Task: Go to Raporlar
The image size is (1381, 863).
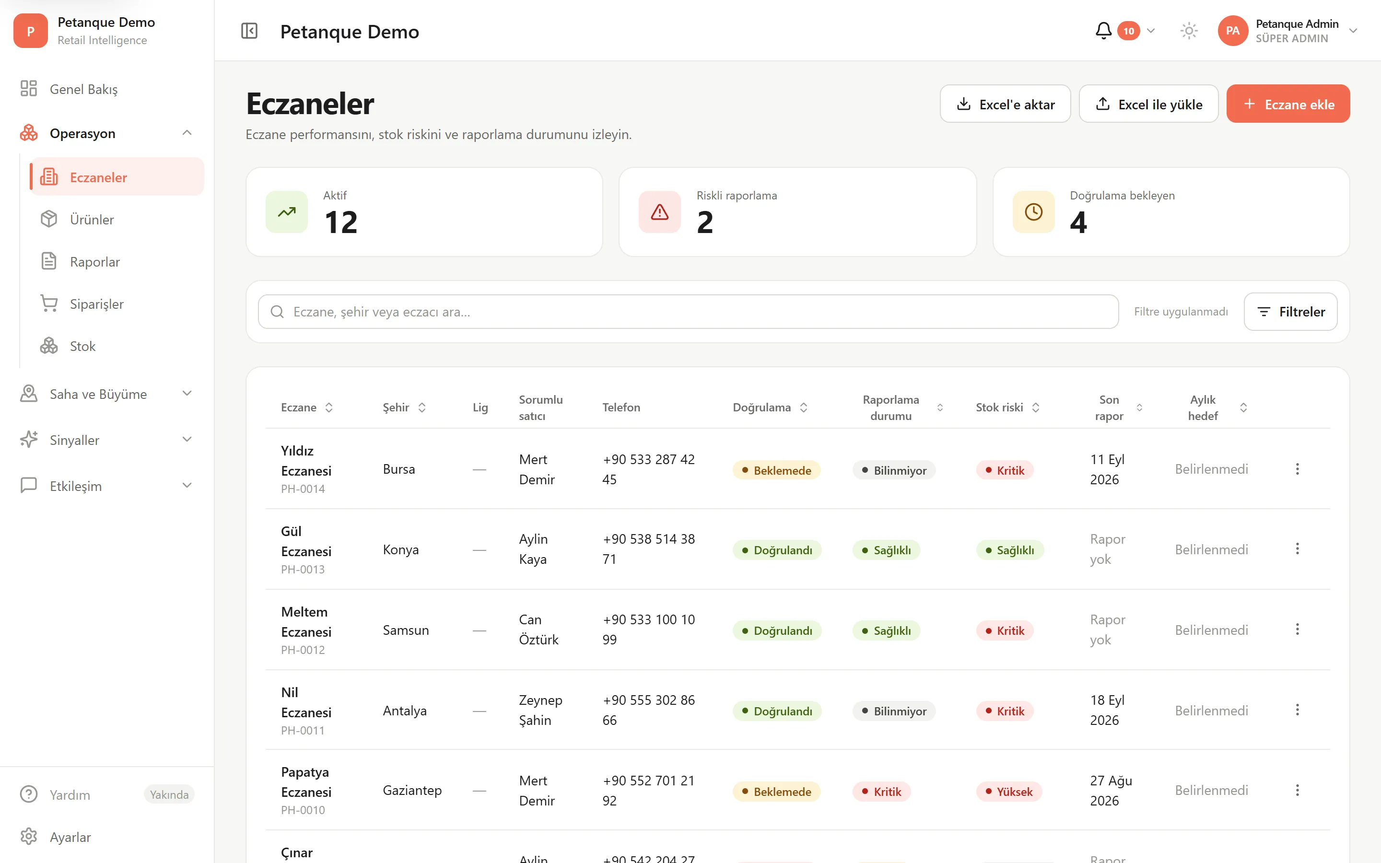Action: pos(117,261)
